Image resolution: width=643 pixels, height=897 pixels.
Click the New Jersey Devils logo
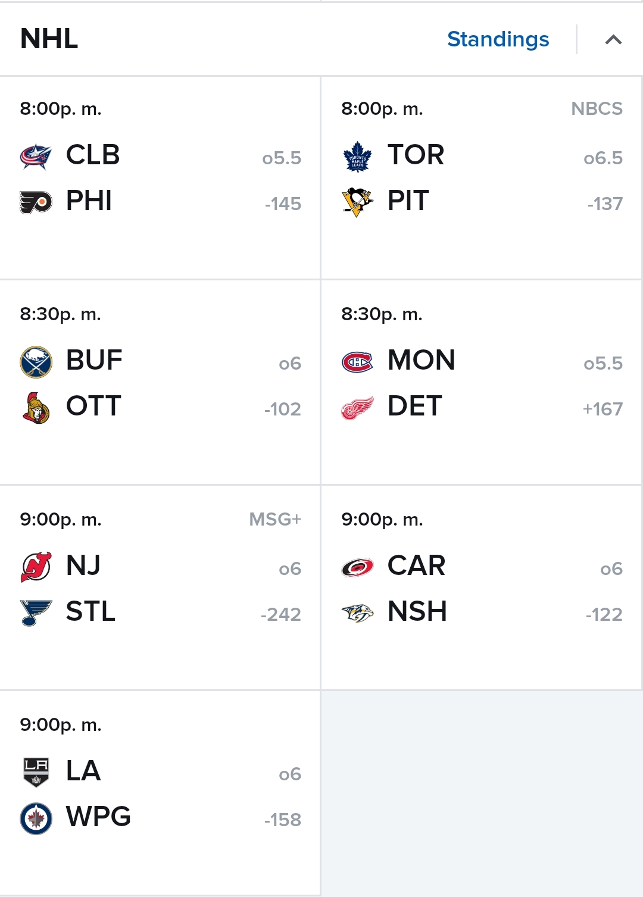(x=36, y=567)
